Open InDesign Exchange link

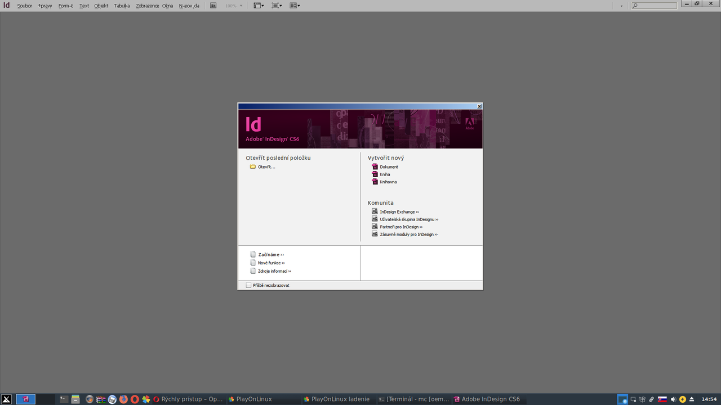[399, 212]
